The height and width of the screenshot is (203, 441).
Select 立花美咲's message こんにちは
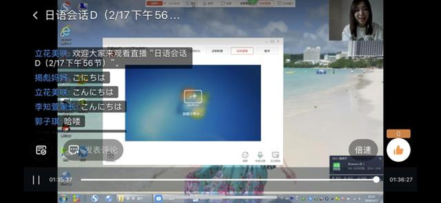[76, 92]
